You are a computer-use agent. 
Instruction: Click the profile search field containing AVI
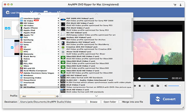tap(38, 96)
